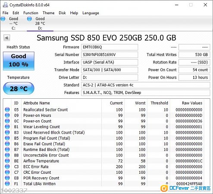Click status orb for Erase Fail Count
Screen dimensions: 213x194
click(7, 144)
